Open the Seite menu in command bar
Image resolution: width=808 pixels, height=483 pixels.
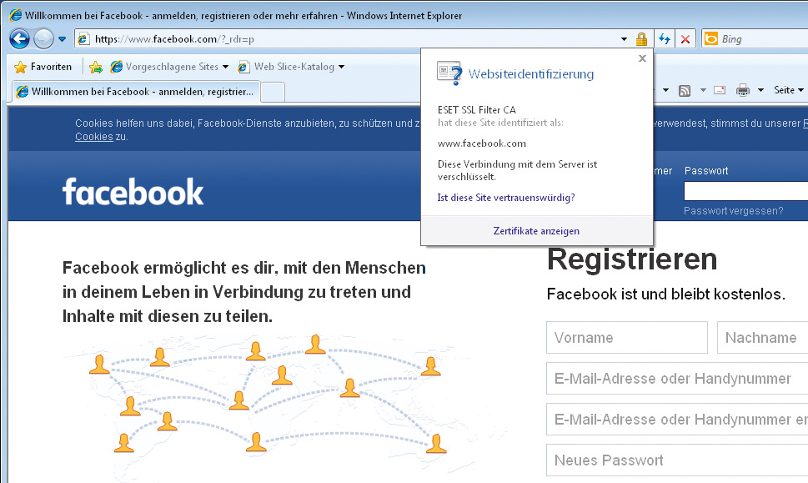tap(789, 90)
